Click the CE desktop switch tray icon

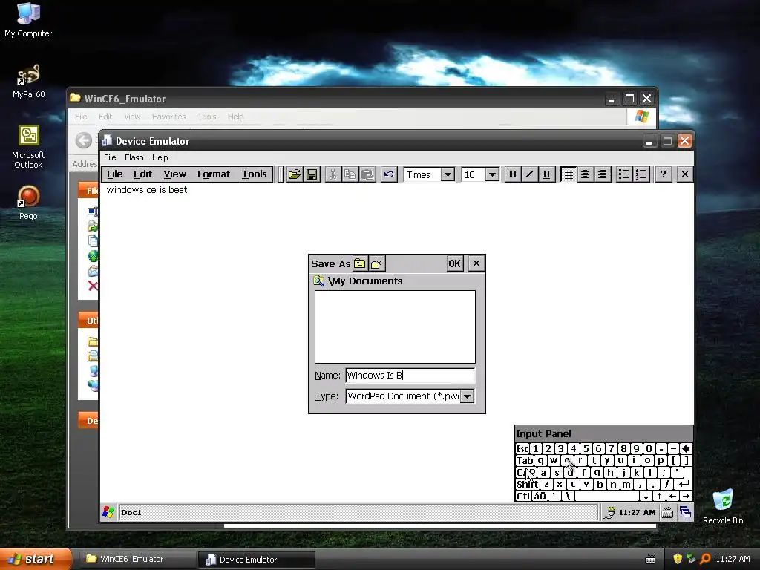(685, 512)
